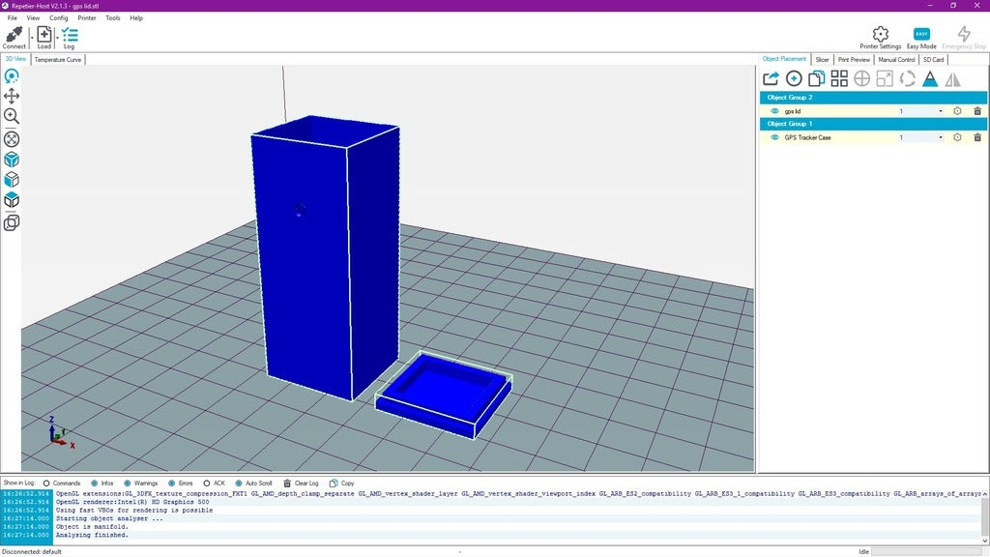Image resolution: width=990 pixels, height=557 pixels.
Task: Click the add object plus-circle icon
Action: coord(794,79)
